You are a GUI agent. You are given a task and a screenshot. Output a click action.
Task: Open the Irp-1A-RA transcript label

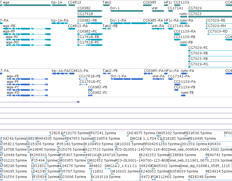point(60,20)
